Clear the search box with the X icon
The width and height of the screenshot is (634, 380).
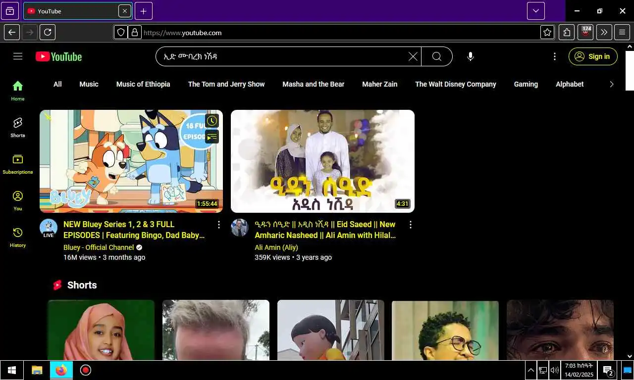tap(413, 56)
